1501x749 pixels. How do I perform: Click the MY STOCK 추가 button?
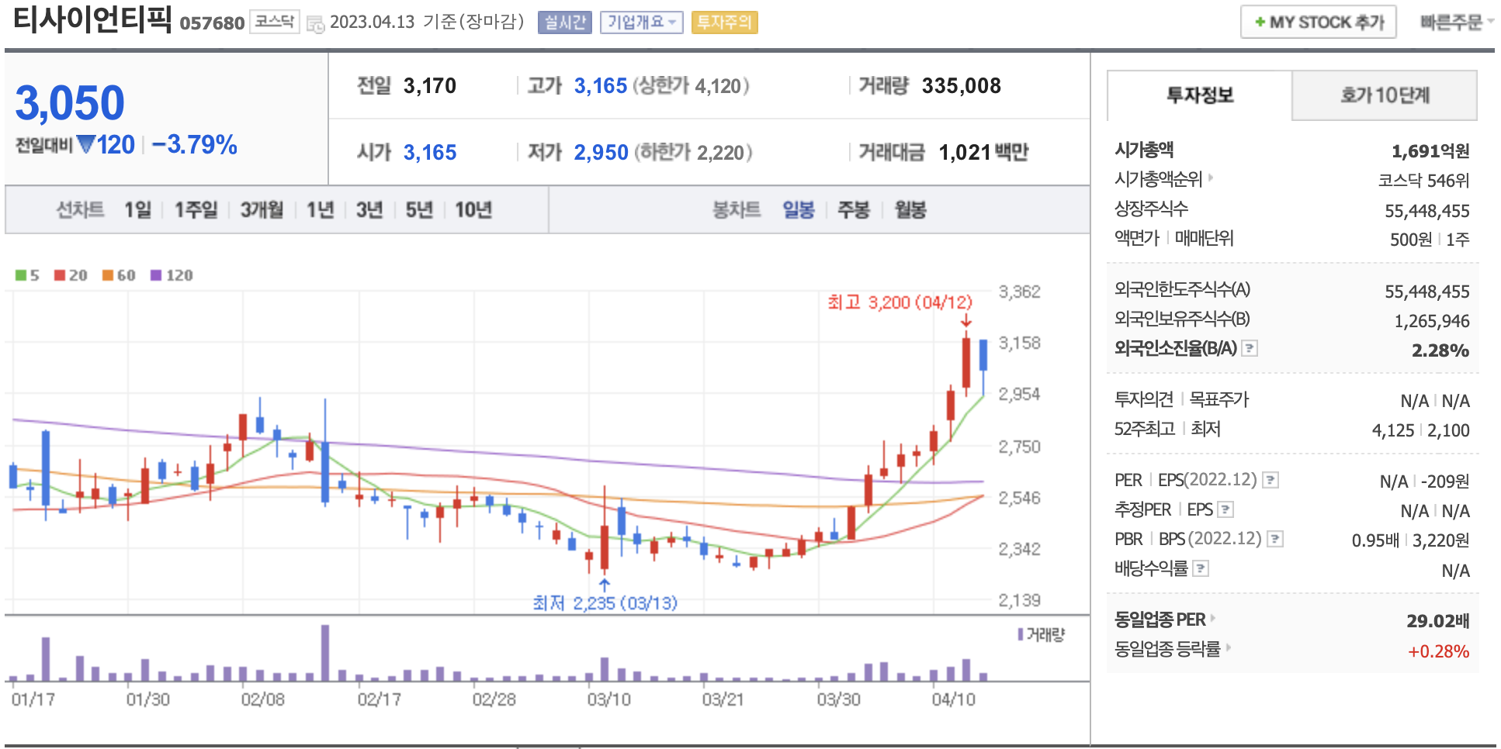click(1318, 22)
